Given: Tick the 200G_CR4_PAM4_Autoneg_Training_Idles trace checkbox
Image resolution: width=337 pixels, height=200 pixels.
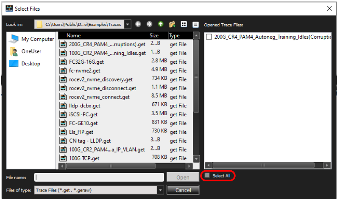Looking at the screenshot, I should click(x=209, y=37).
